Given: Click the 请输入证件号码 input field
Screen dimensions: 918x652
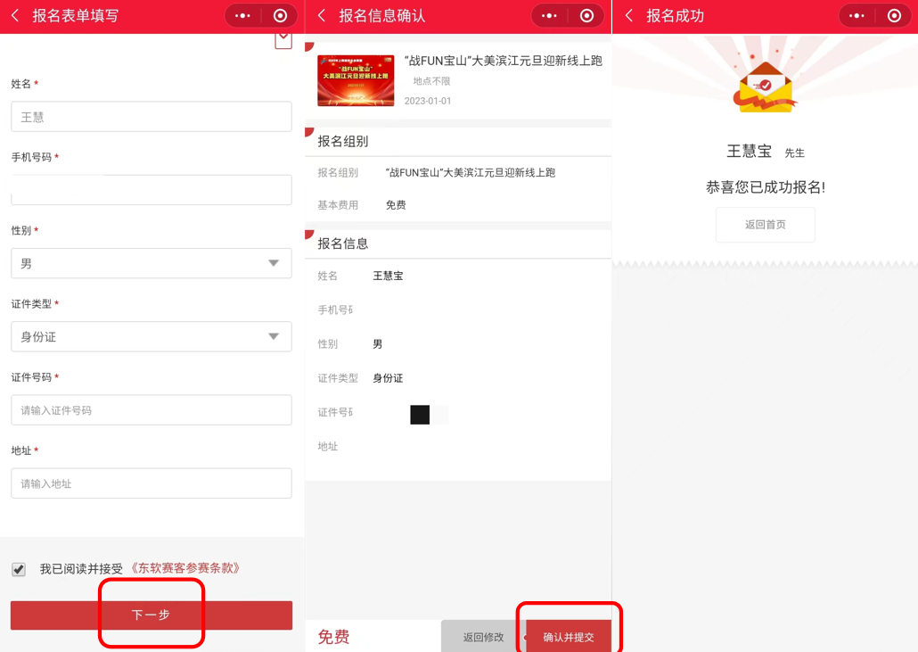Looking at the screenshot, I should pos(152,409).
